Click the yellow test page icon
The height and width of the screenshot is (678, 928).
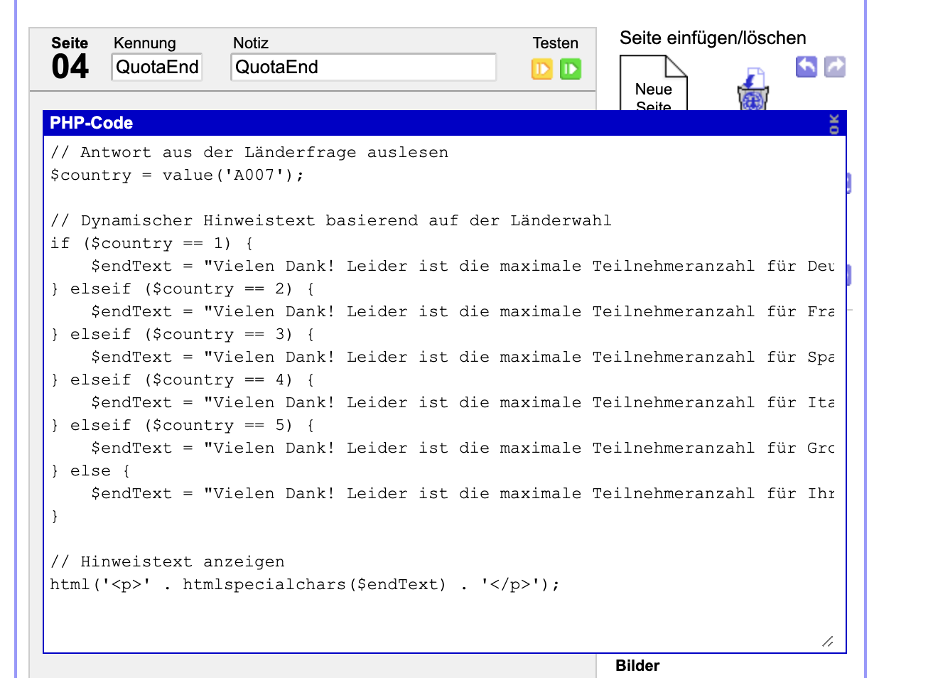[x=542, y=69]
